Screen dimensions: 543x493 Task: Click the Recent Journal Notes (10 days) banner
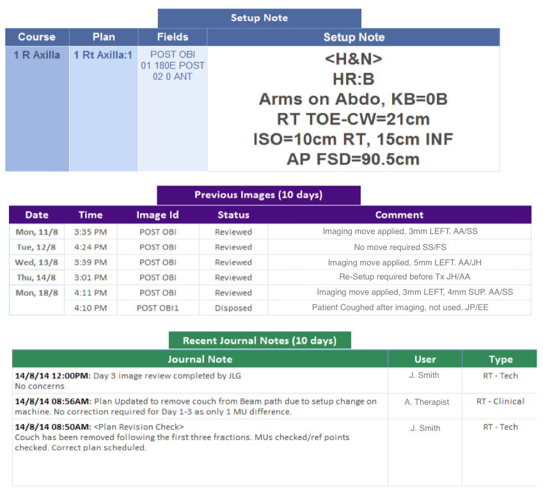click(259, 340)
